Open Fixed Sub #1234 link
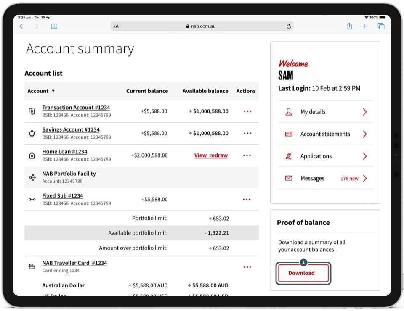The width and height of the screenshot is (404, 311). (x=63, y=196)
